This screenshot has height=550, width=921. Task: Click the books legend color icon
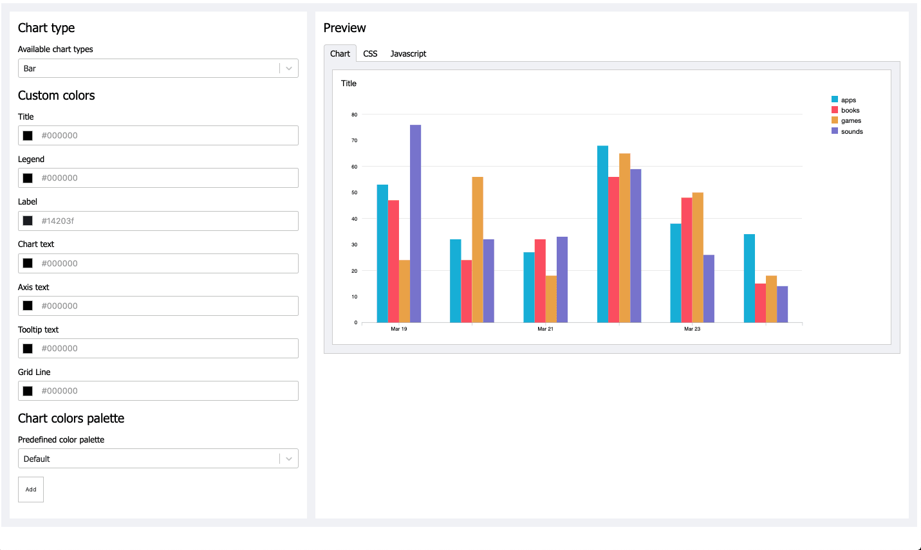point(835,110)
